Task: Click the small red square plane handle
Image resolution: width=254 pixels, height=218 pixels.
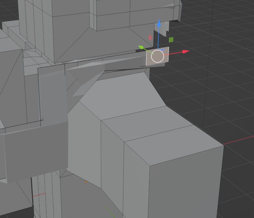Action: [150, 38]
